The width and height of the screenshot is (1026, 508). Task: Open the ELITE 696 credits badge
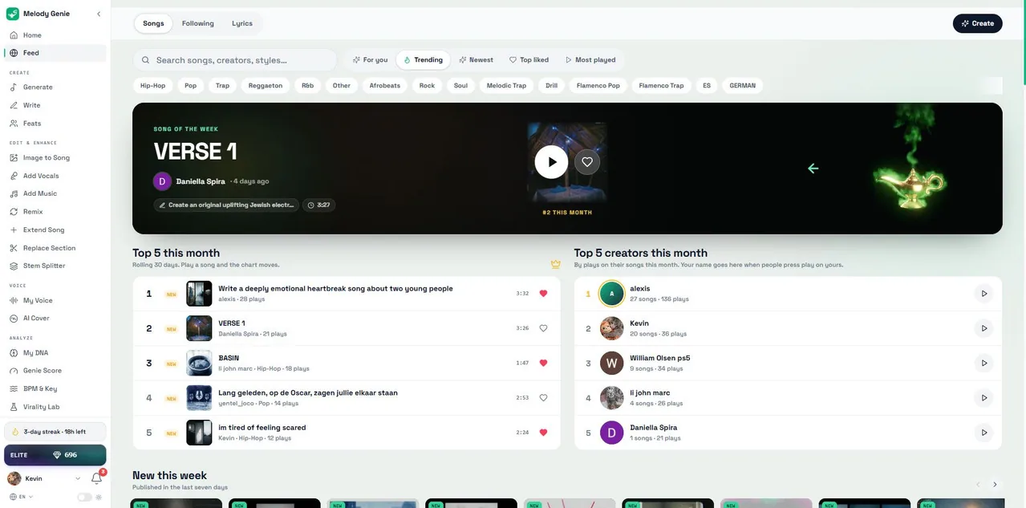[55, 455]
